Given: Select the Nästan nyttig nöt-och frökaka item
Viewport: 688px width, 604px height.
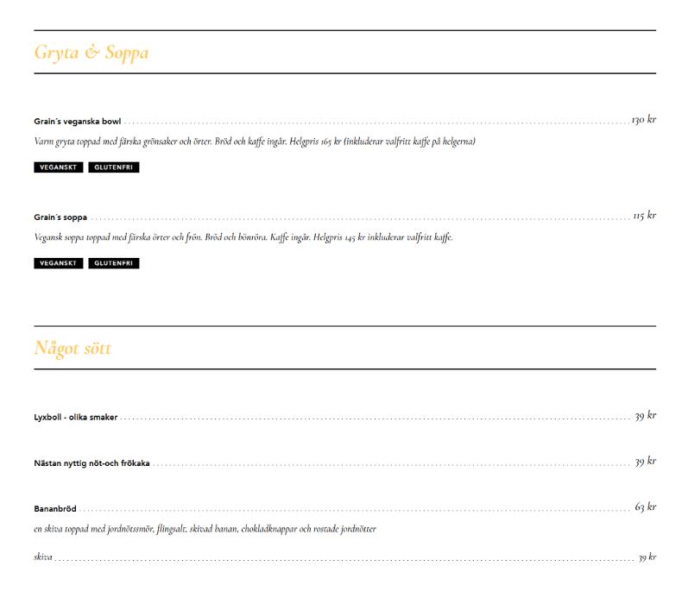Looking at the screenshot, I should point(92,463).
